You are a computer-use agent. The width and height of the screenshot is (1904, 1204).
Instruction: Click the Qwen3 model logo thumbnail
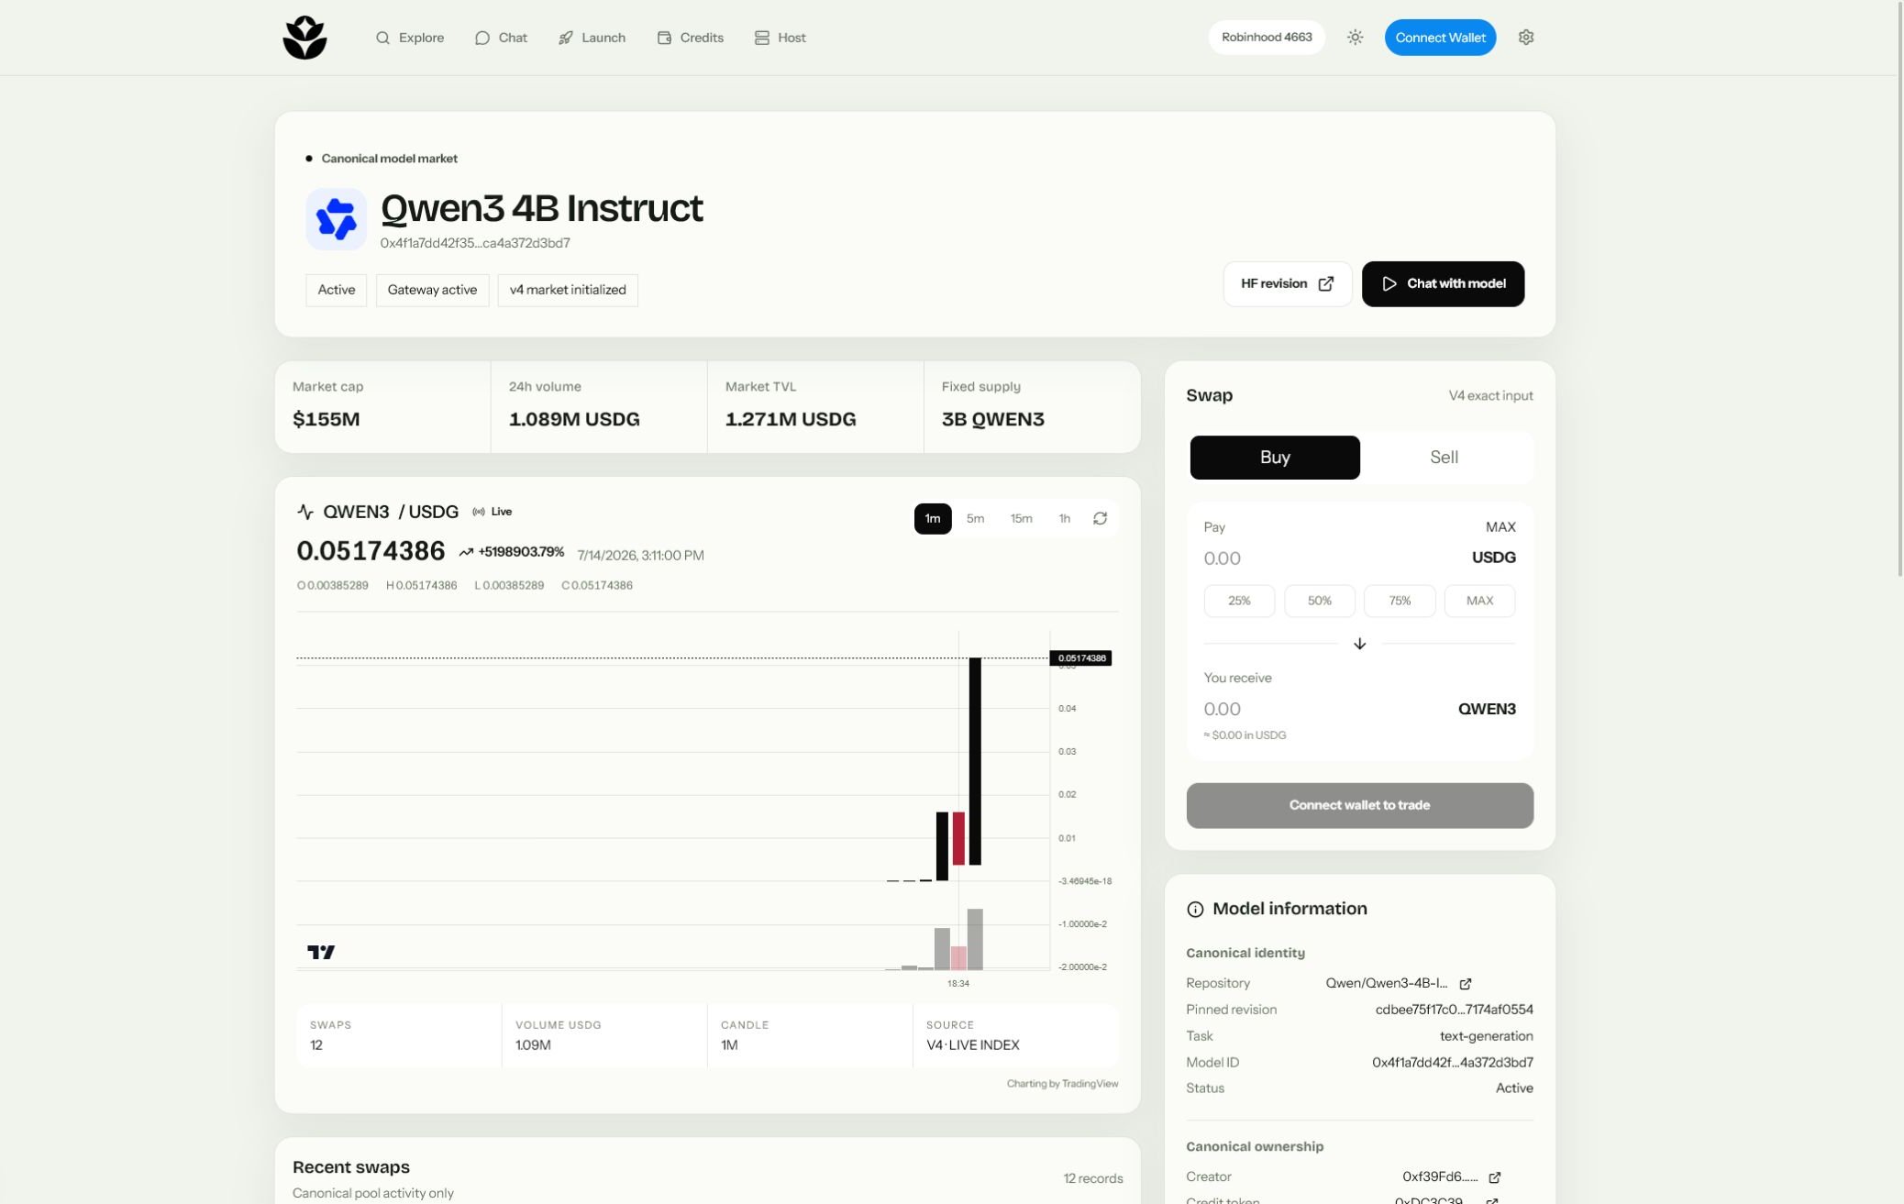coord(337,219)
